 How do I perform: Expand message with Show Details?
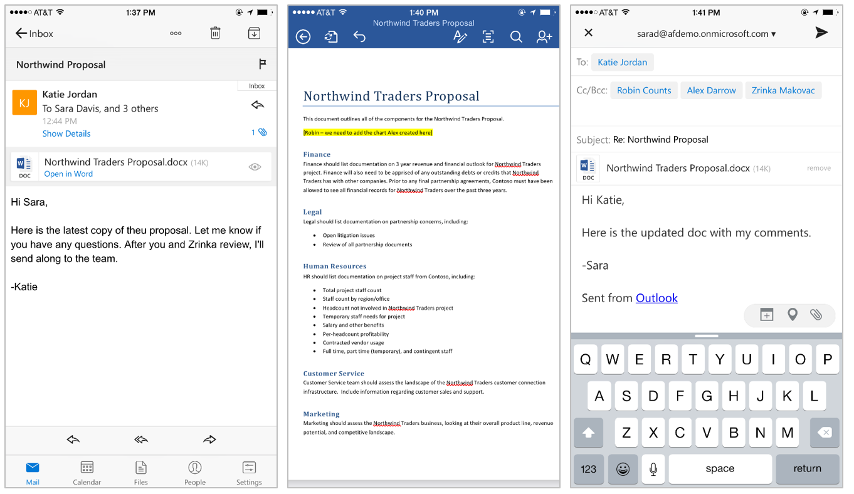pos(66,134)
